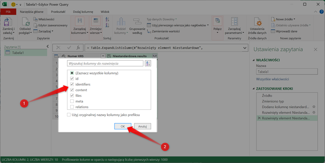Click table icon in grid corner
The image size is (325, 163).
point(56,56)
